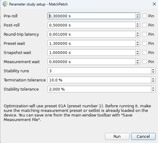Click the Termination tolerance label
The width and height of the screenshot is (158, 143).
(x=25, y=80)
